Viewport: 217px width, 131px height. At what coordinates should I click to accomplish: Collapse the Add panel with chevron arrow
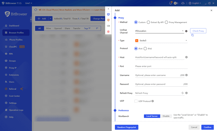tap(108, 9)
